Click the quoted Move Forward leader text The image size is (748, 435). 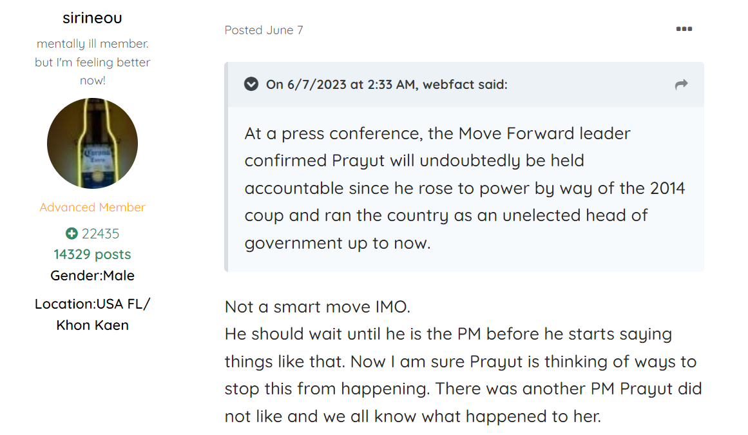click(465, 188)
